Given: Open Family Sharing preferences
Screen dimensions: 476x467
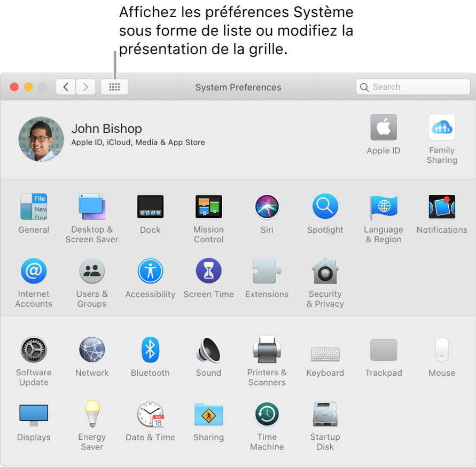Looking at the screenshot, I should pyautogui.click(x=442, y=128).
